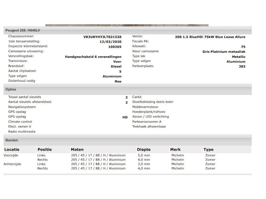Screen dimensions: 266x199
Task: Click the Peugeot 208: H040LV section header
Action: [23, 30]
